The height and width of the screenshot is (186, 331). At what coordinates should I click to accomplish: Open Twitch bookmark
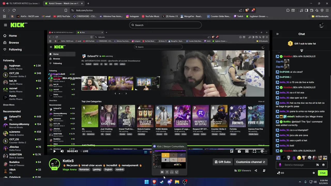click(x=238, y=16)
